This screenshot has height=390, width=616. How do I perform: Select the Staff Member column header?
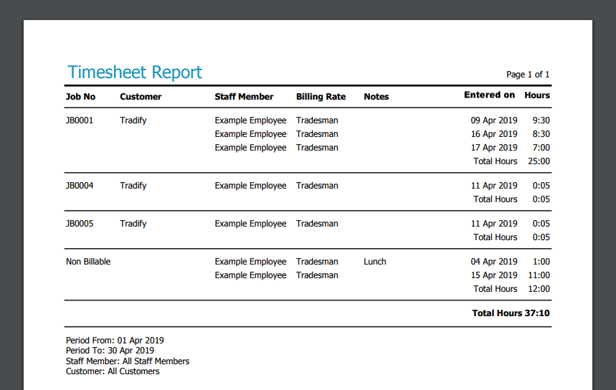244,97
